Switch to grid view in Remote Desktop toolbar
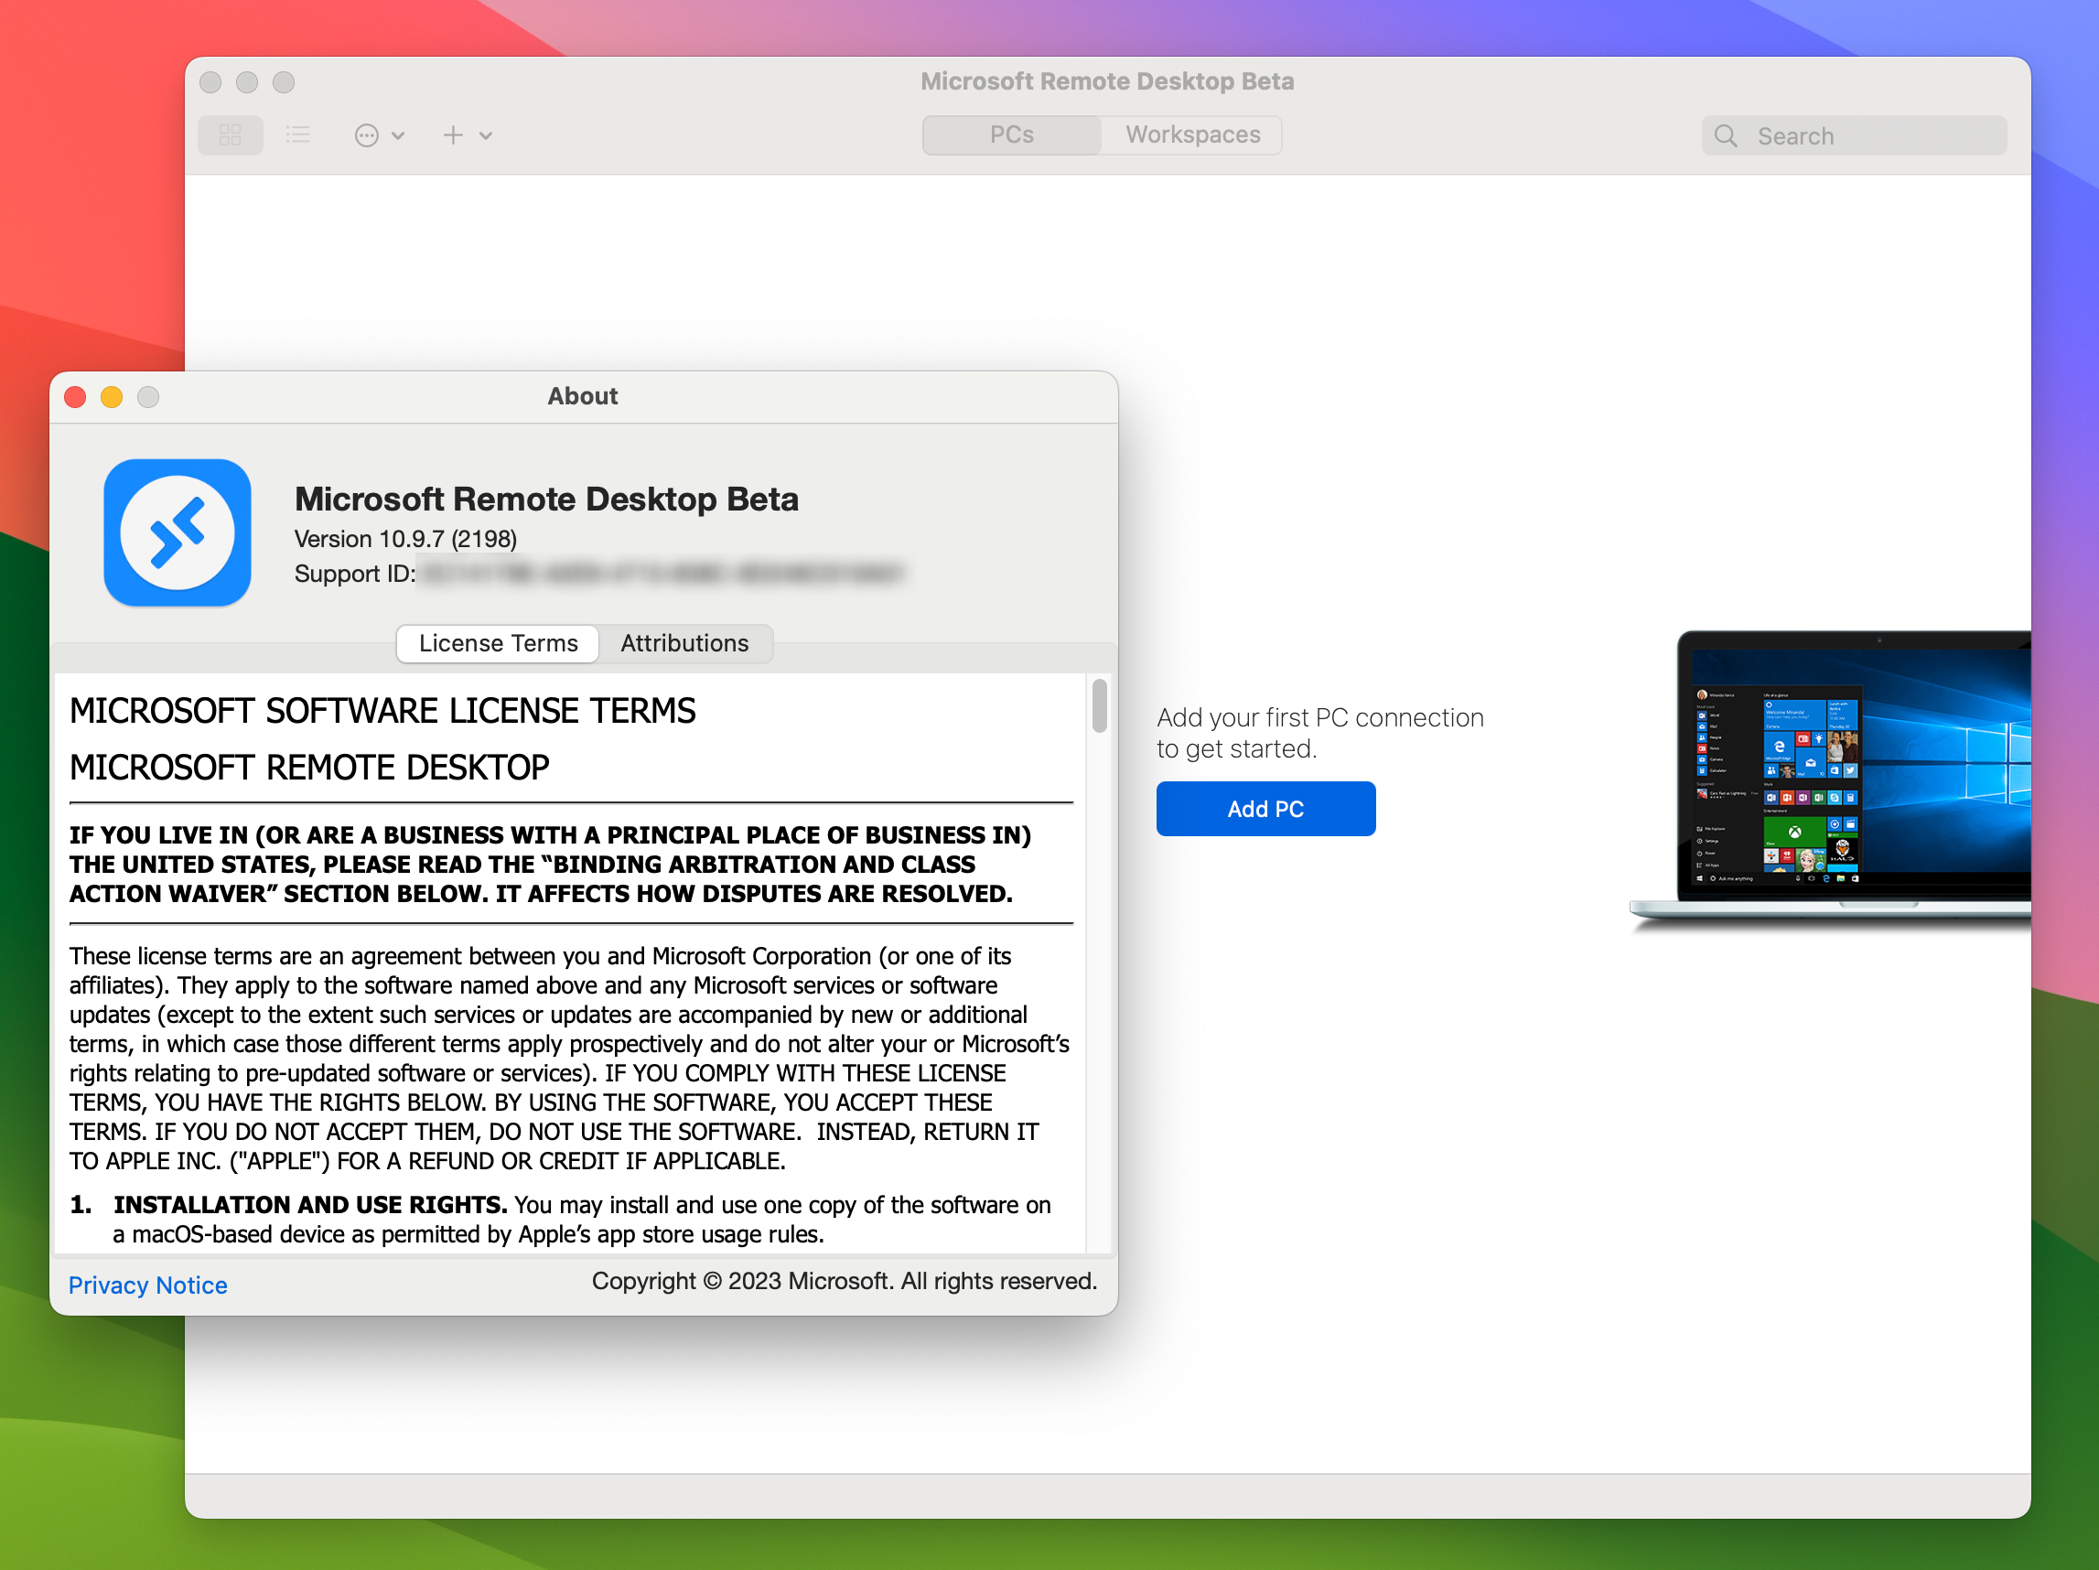The image size is (2099, 1570). 231,134
